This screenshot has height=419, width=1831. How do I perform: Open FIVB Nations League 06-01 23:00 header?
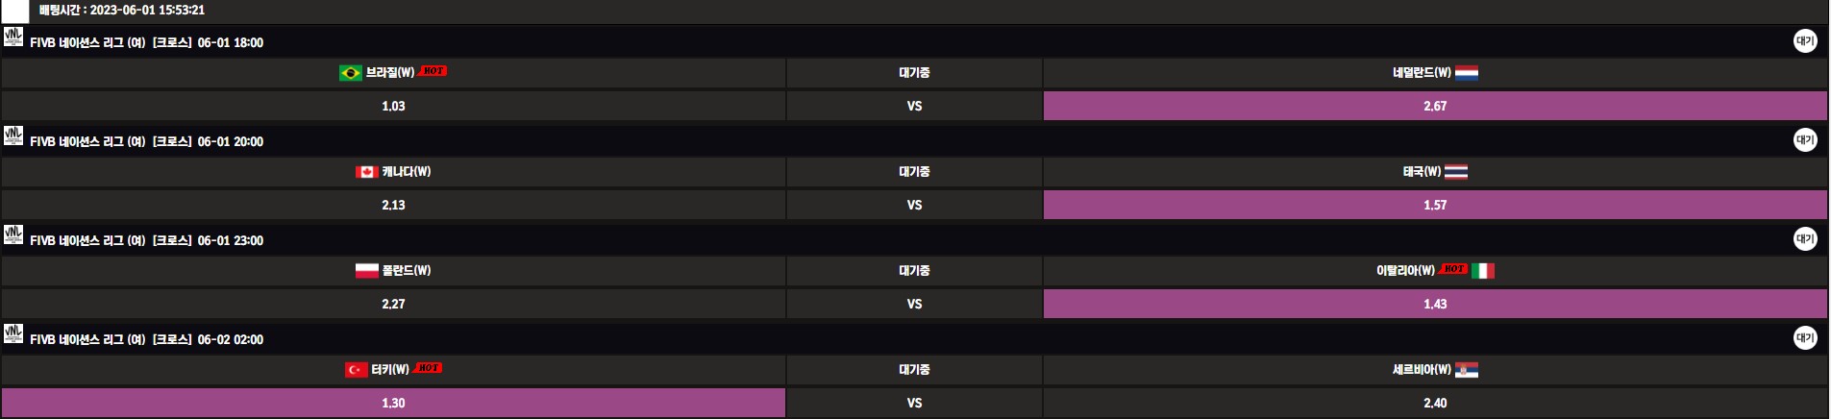[x=146, y=240]
